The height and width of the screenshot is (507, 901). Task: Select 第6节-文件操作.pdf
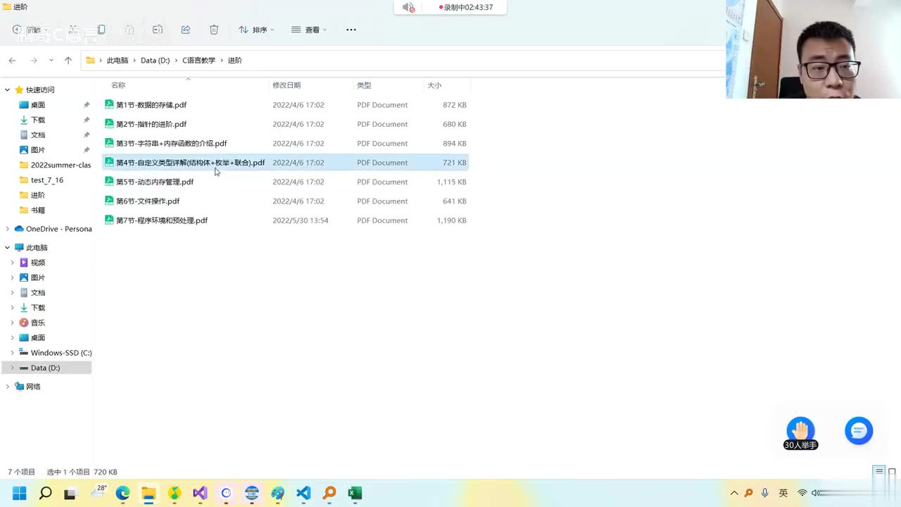coord(286,201)
